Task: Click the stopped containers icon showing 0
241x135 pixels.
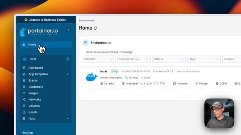Action: [148, 83]
